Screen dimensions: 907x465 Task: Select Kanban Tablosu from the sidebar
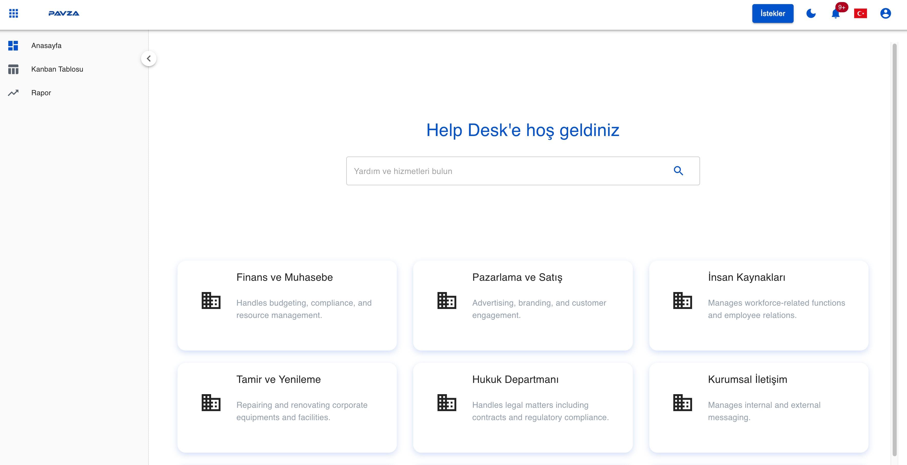(57, 69)
